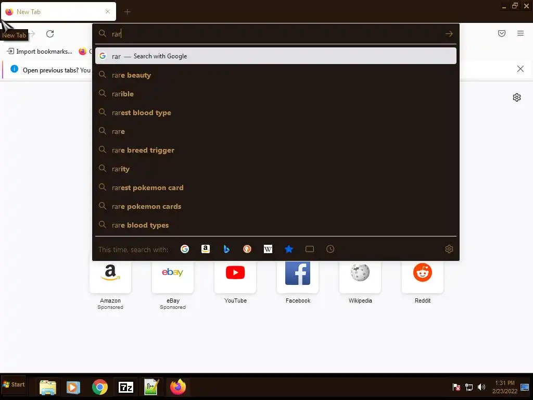Viewport: 533px width, 400px height.
Task: Select 'rare pokemon cards' suggestion
Action: (x=276, y=206)
